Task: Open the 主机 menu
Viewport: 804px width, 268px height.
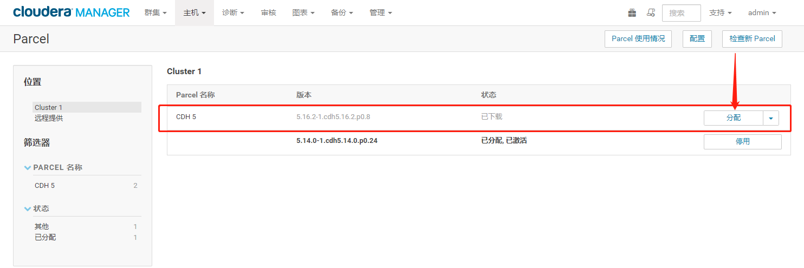Action: pos(194,12)
